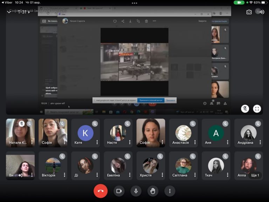This screenshot has width=269, height=202.
Task: Switch camera with the flip icon
Action: (249, 12)
